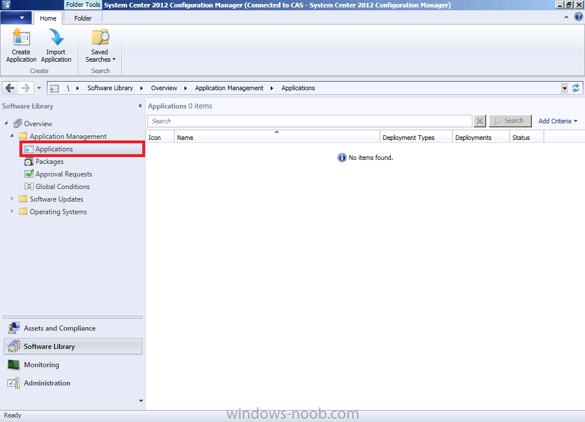Click Applications in the breadcrumb

click(298, 88)
